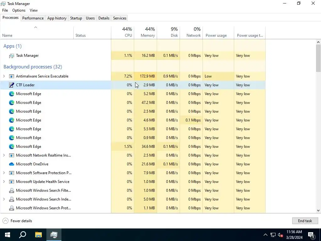Open the taskbar clock showing 11:56 AM
The height and width of the screenshot is (241, 321).
point(294,235)
